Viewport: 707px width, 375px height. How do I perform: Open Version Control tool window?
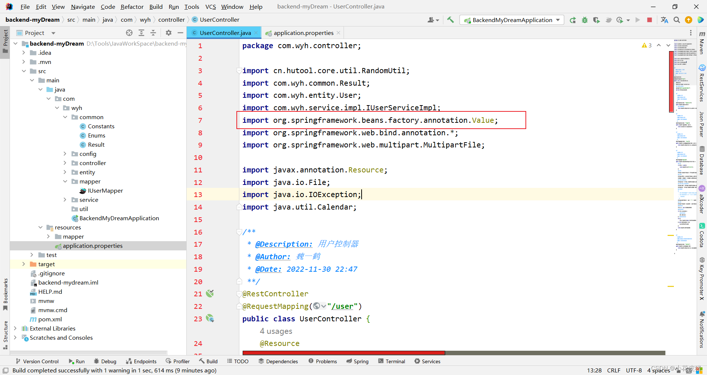tap(37, 361)
